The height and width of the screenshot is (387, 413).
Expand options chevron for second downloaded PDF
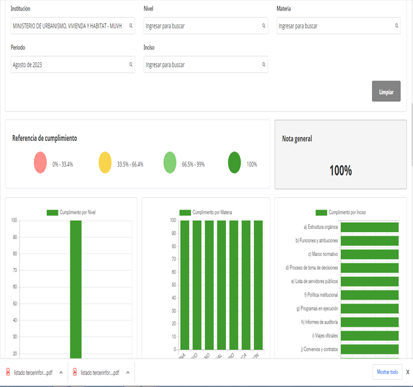pyautogui.click(x=126, y=372)
